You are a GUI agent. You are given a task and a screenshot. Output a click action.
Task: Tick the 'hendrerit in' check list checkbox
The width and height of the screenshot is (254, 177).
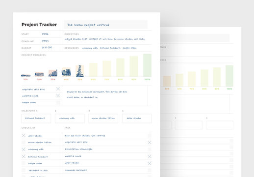coord(24,170)
